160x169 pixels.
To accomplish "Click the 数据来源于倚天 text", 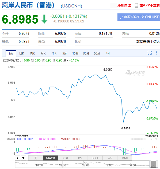I will [x=148, y=41].
